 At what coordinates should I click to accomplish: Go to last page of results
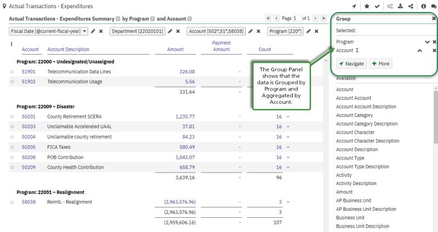pyautogui.click(x=324, y=18)
